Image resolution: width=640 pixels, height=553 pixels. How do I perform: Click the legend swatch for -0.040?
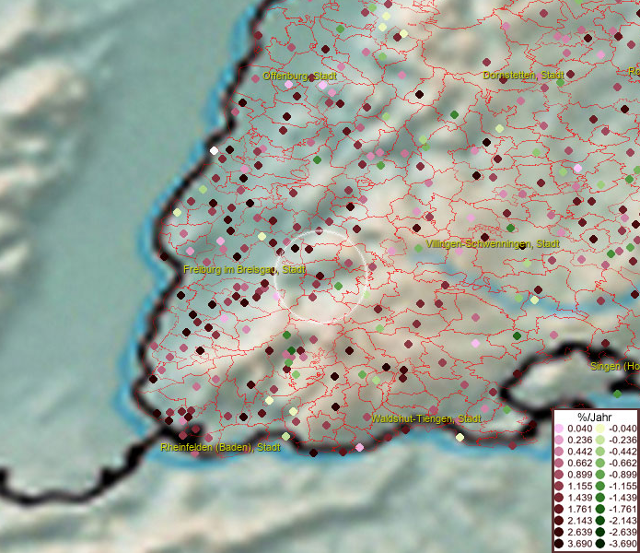600,429
